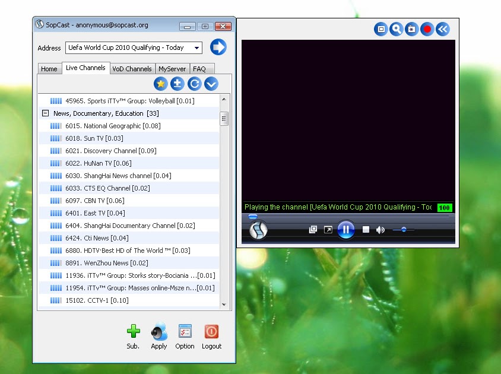Pick the 6022 HuNan TV channel
This screenshot has width=501, height=374.
pyautogui.click(x=129, y=163)
